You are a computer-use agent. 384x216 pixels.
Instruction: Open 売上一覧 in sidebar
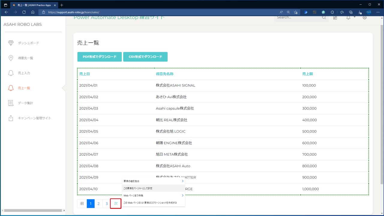coord(24,88)
